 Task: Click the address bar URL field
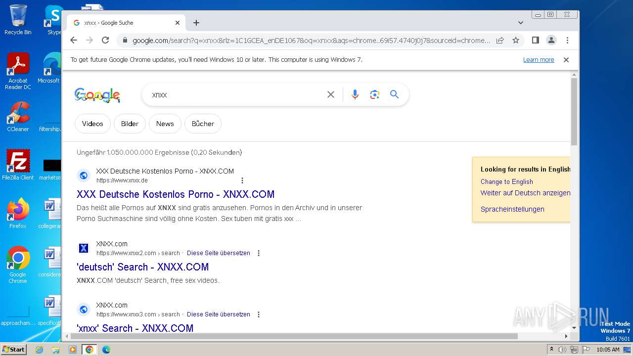312,41
